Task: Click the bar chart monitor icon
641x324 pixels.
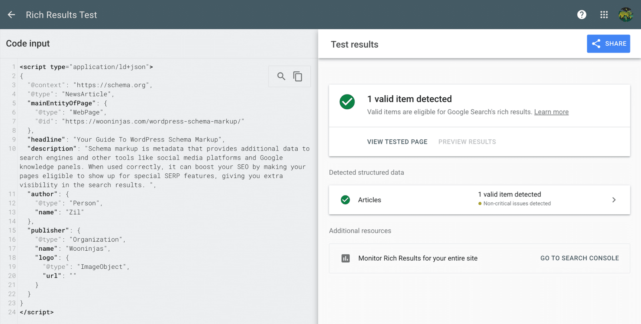Action: 345,258
